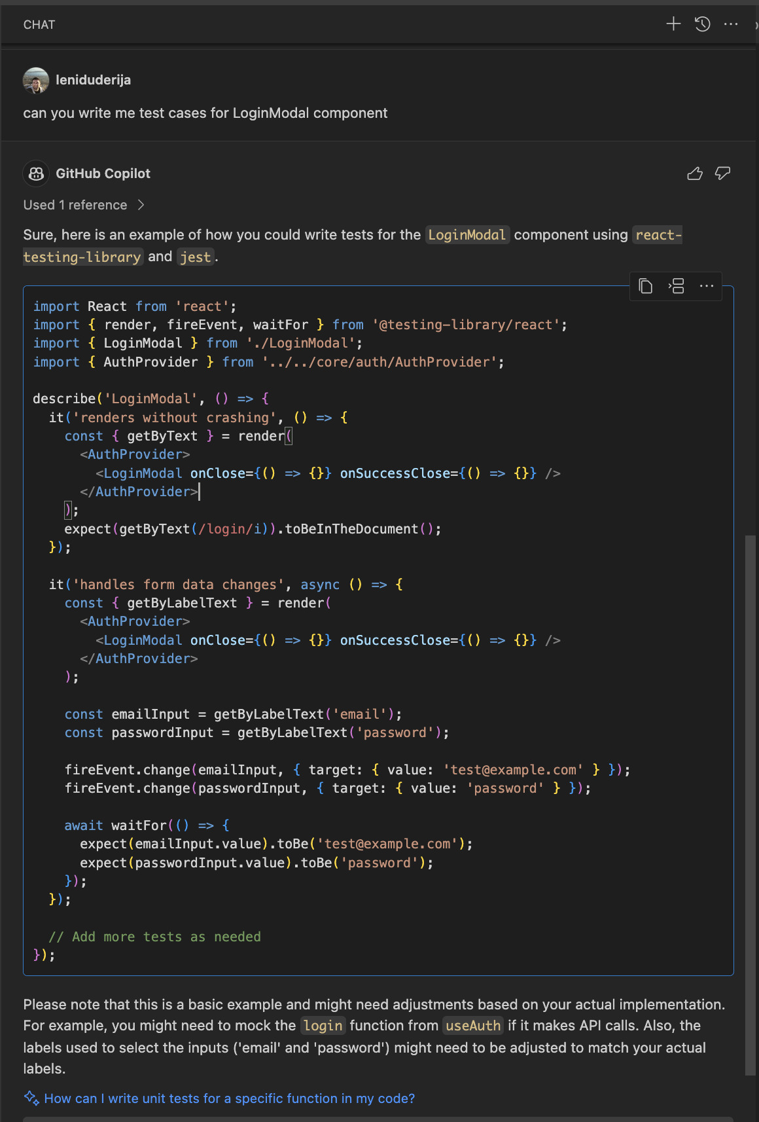Click the react- inline code at line end
The image size is (759, 1122).
coord(658,235)
